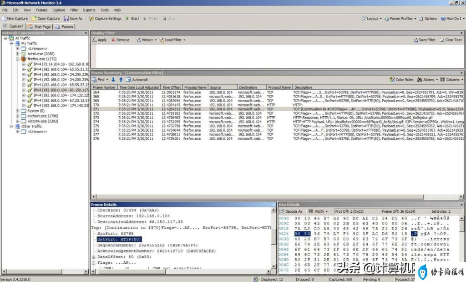Expand the twhirl.exe (2080) node
Viewport: 466px width, 282px height.
(x=18, y=54)
